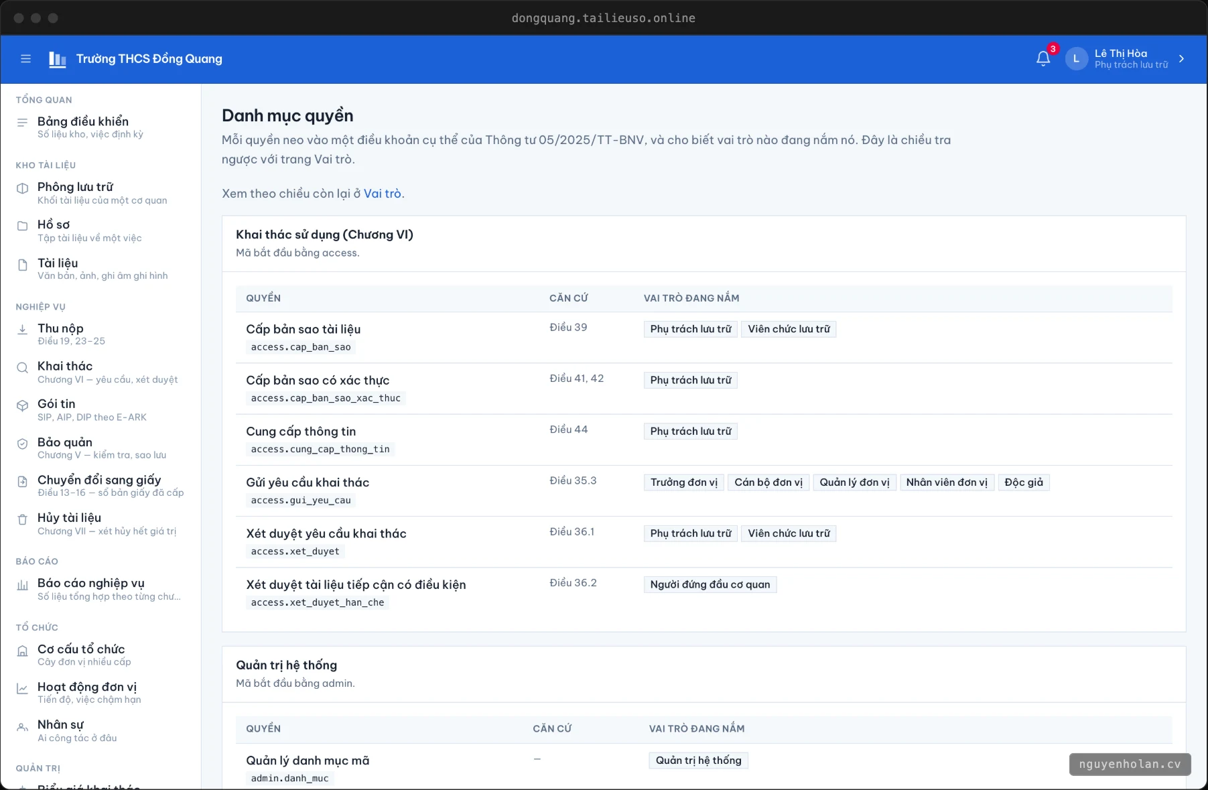Click the Quản trị hệ thống role tag
Viewport: 1208px width, 790px height.
click(698, 761)
